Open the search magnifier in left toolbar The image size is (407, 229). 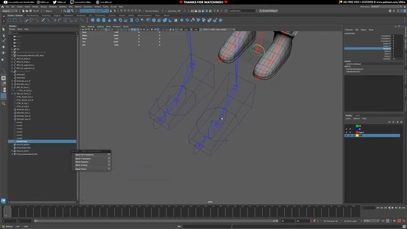(3, 103)
